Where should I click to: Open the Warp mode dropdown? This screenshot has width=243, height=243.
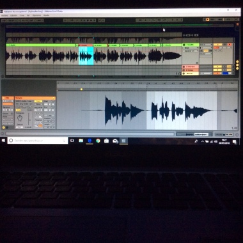(x=38, y=116)
